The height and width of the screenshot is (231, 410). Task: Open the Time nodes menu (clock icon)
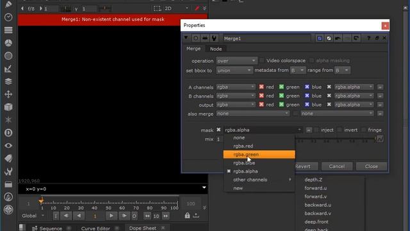click(x=8, y=17)
